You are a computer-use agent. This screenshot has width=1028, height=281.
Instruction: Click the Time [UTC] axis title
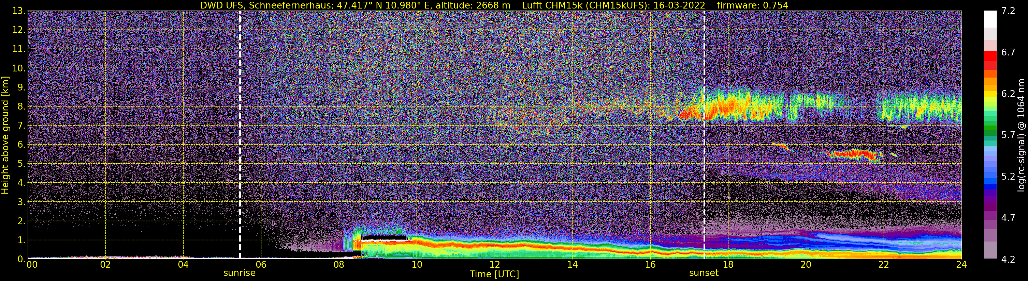tap(494, 274)
